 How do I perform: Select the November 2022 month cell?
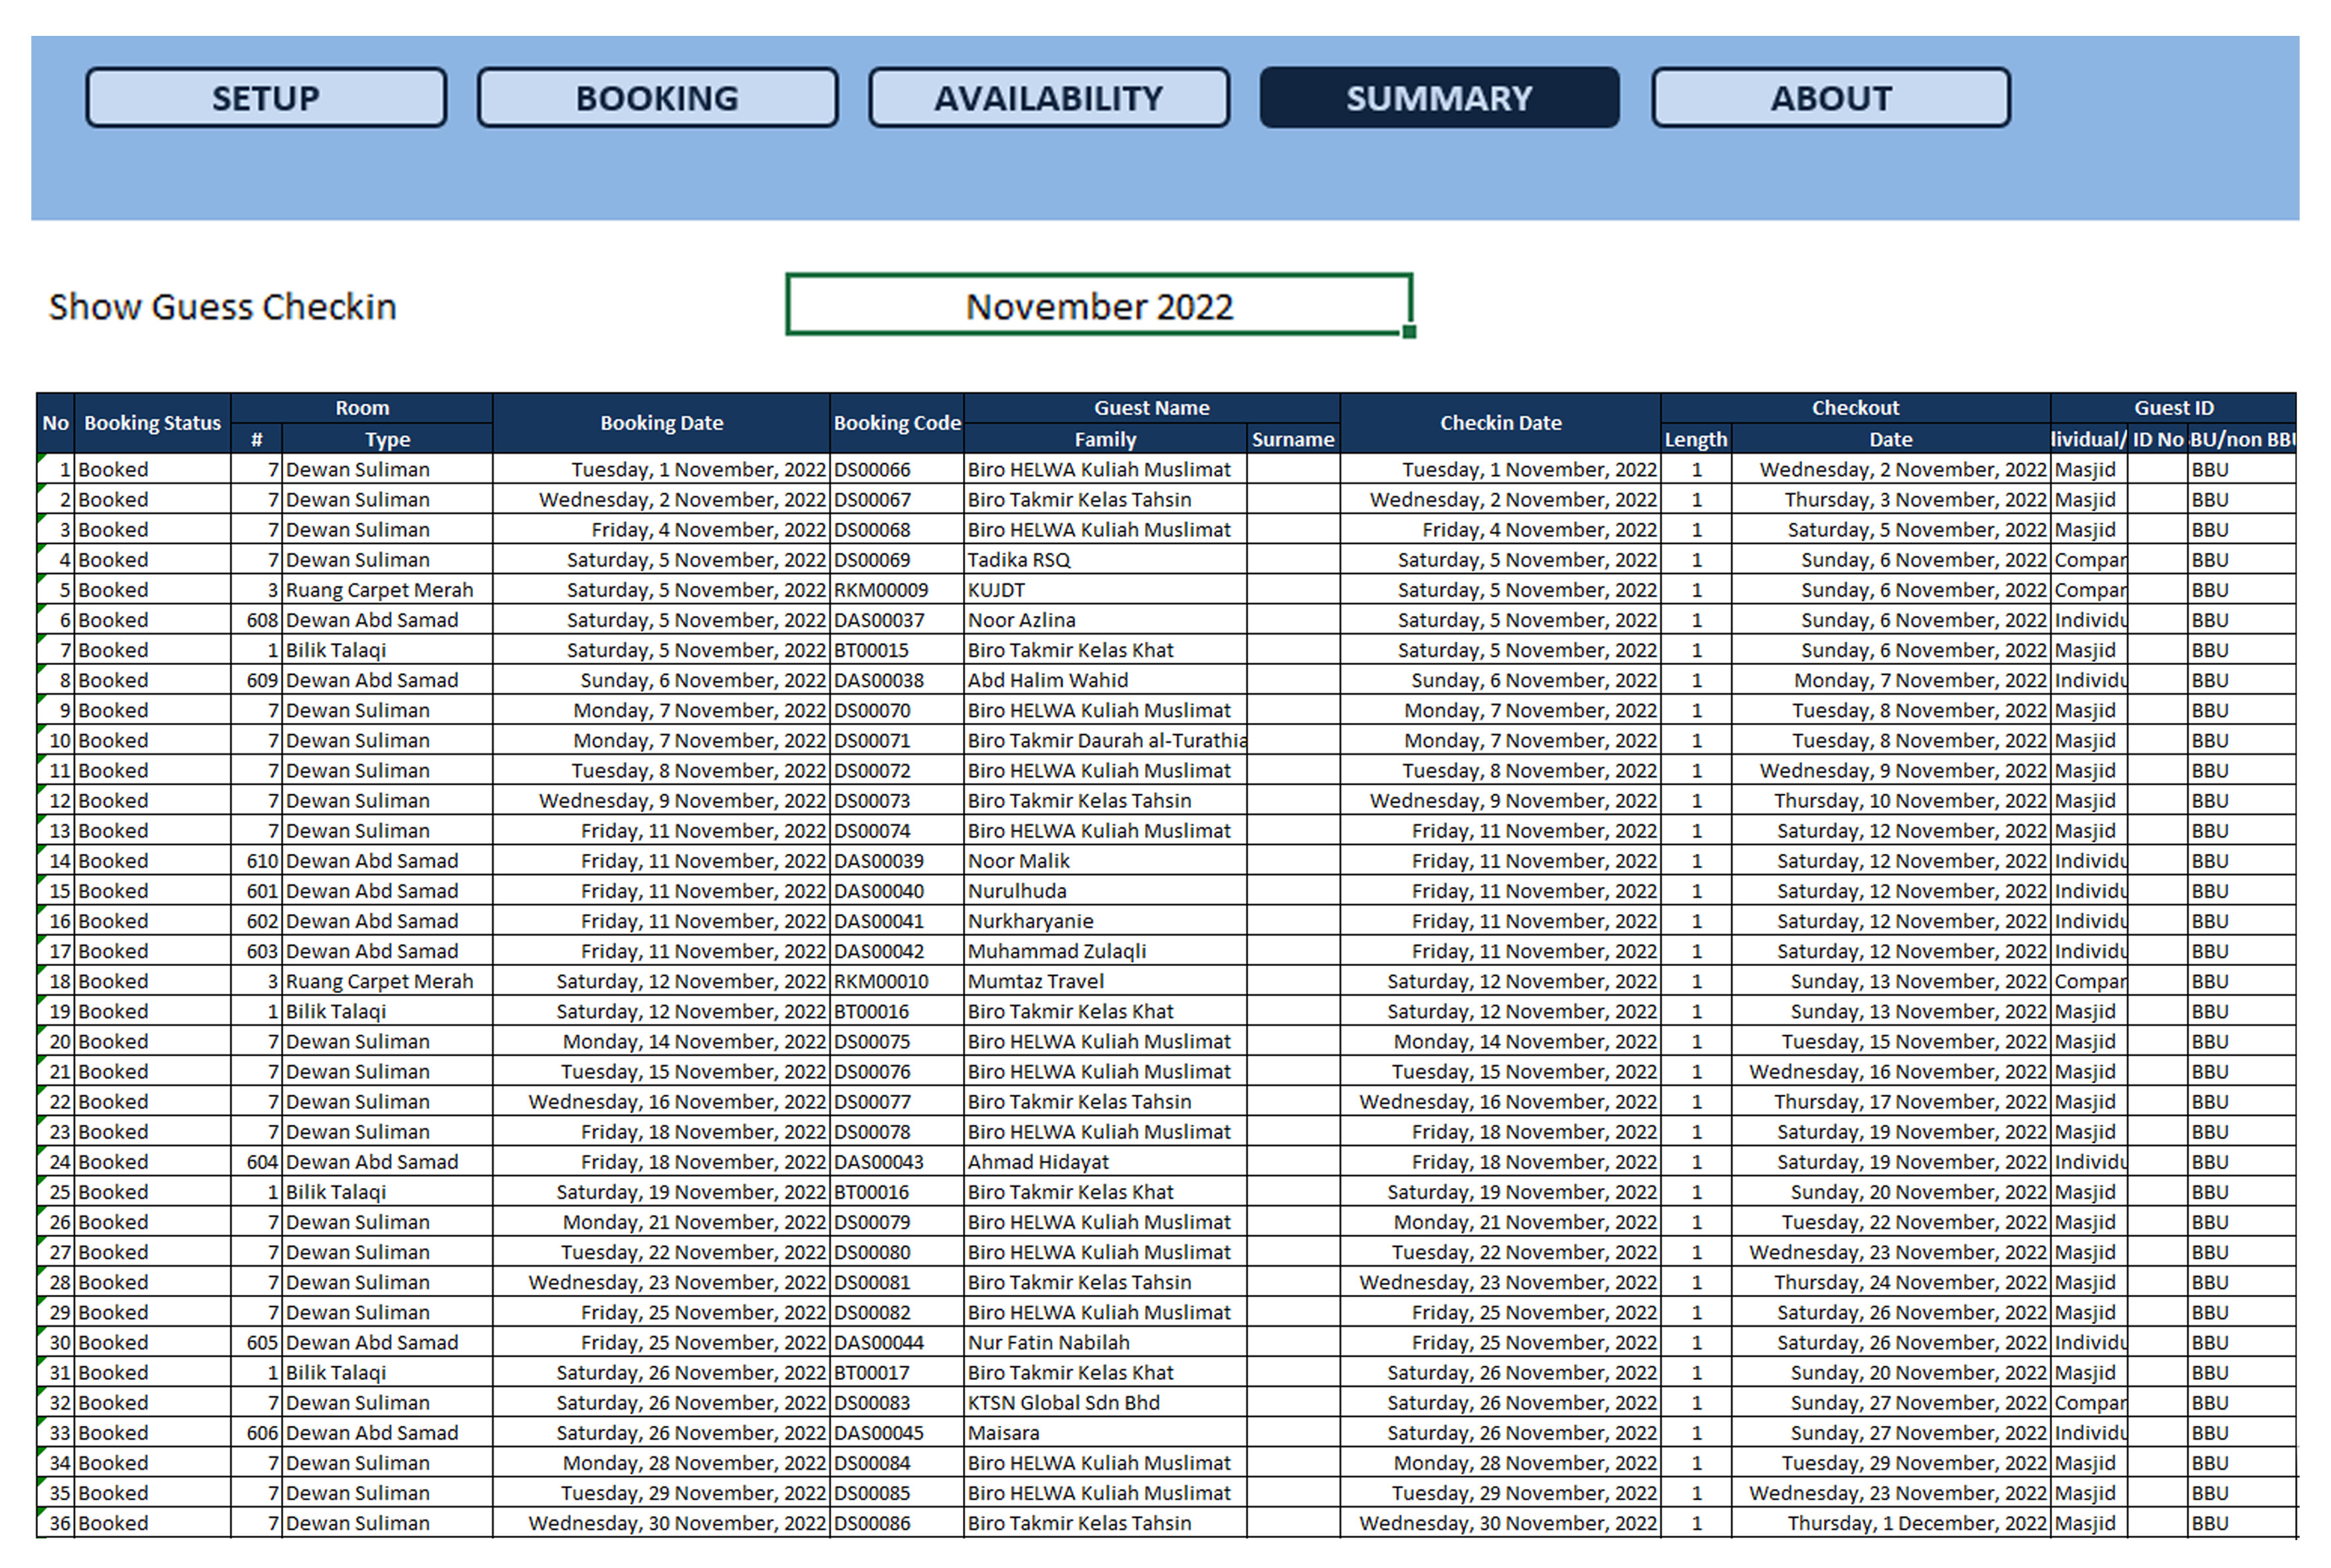click(x=1099, y=305)
